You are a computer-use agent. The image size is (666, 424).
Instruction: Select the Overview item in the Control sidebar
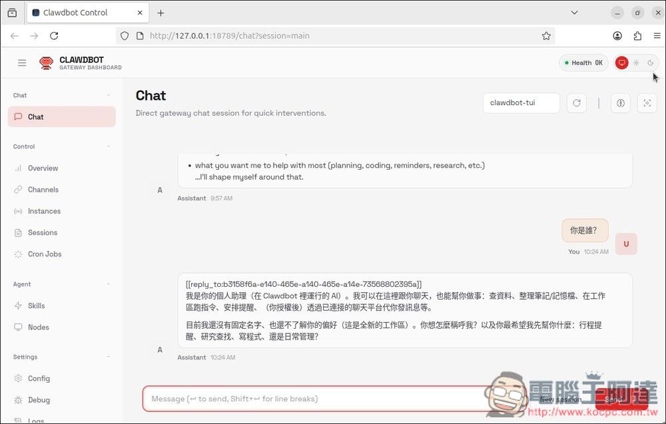click(x=44, y=168)
